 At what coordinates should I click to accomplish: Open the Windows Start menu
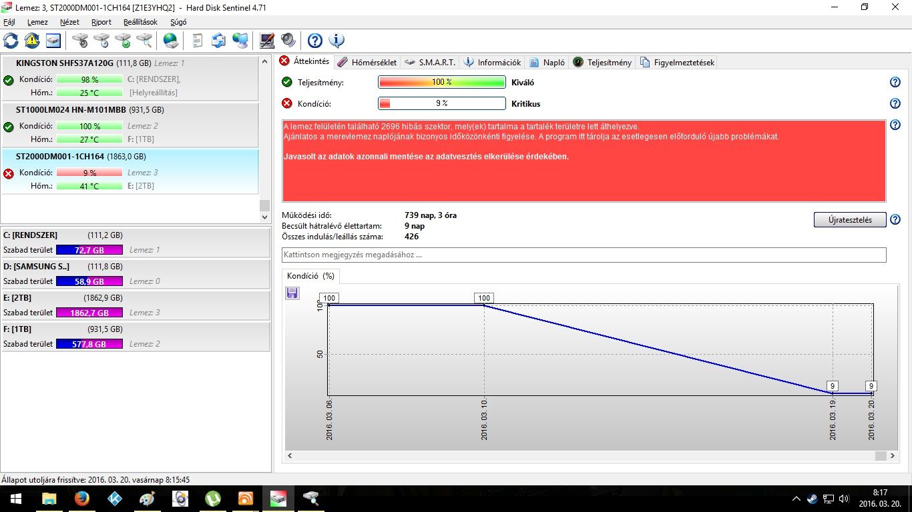click(x=15, y=499)
